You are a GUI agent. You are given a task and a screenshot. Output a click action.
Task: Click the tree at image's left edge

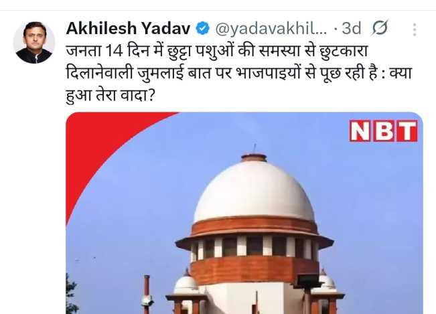[x=71, y=294]
